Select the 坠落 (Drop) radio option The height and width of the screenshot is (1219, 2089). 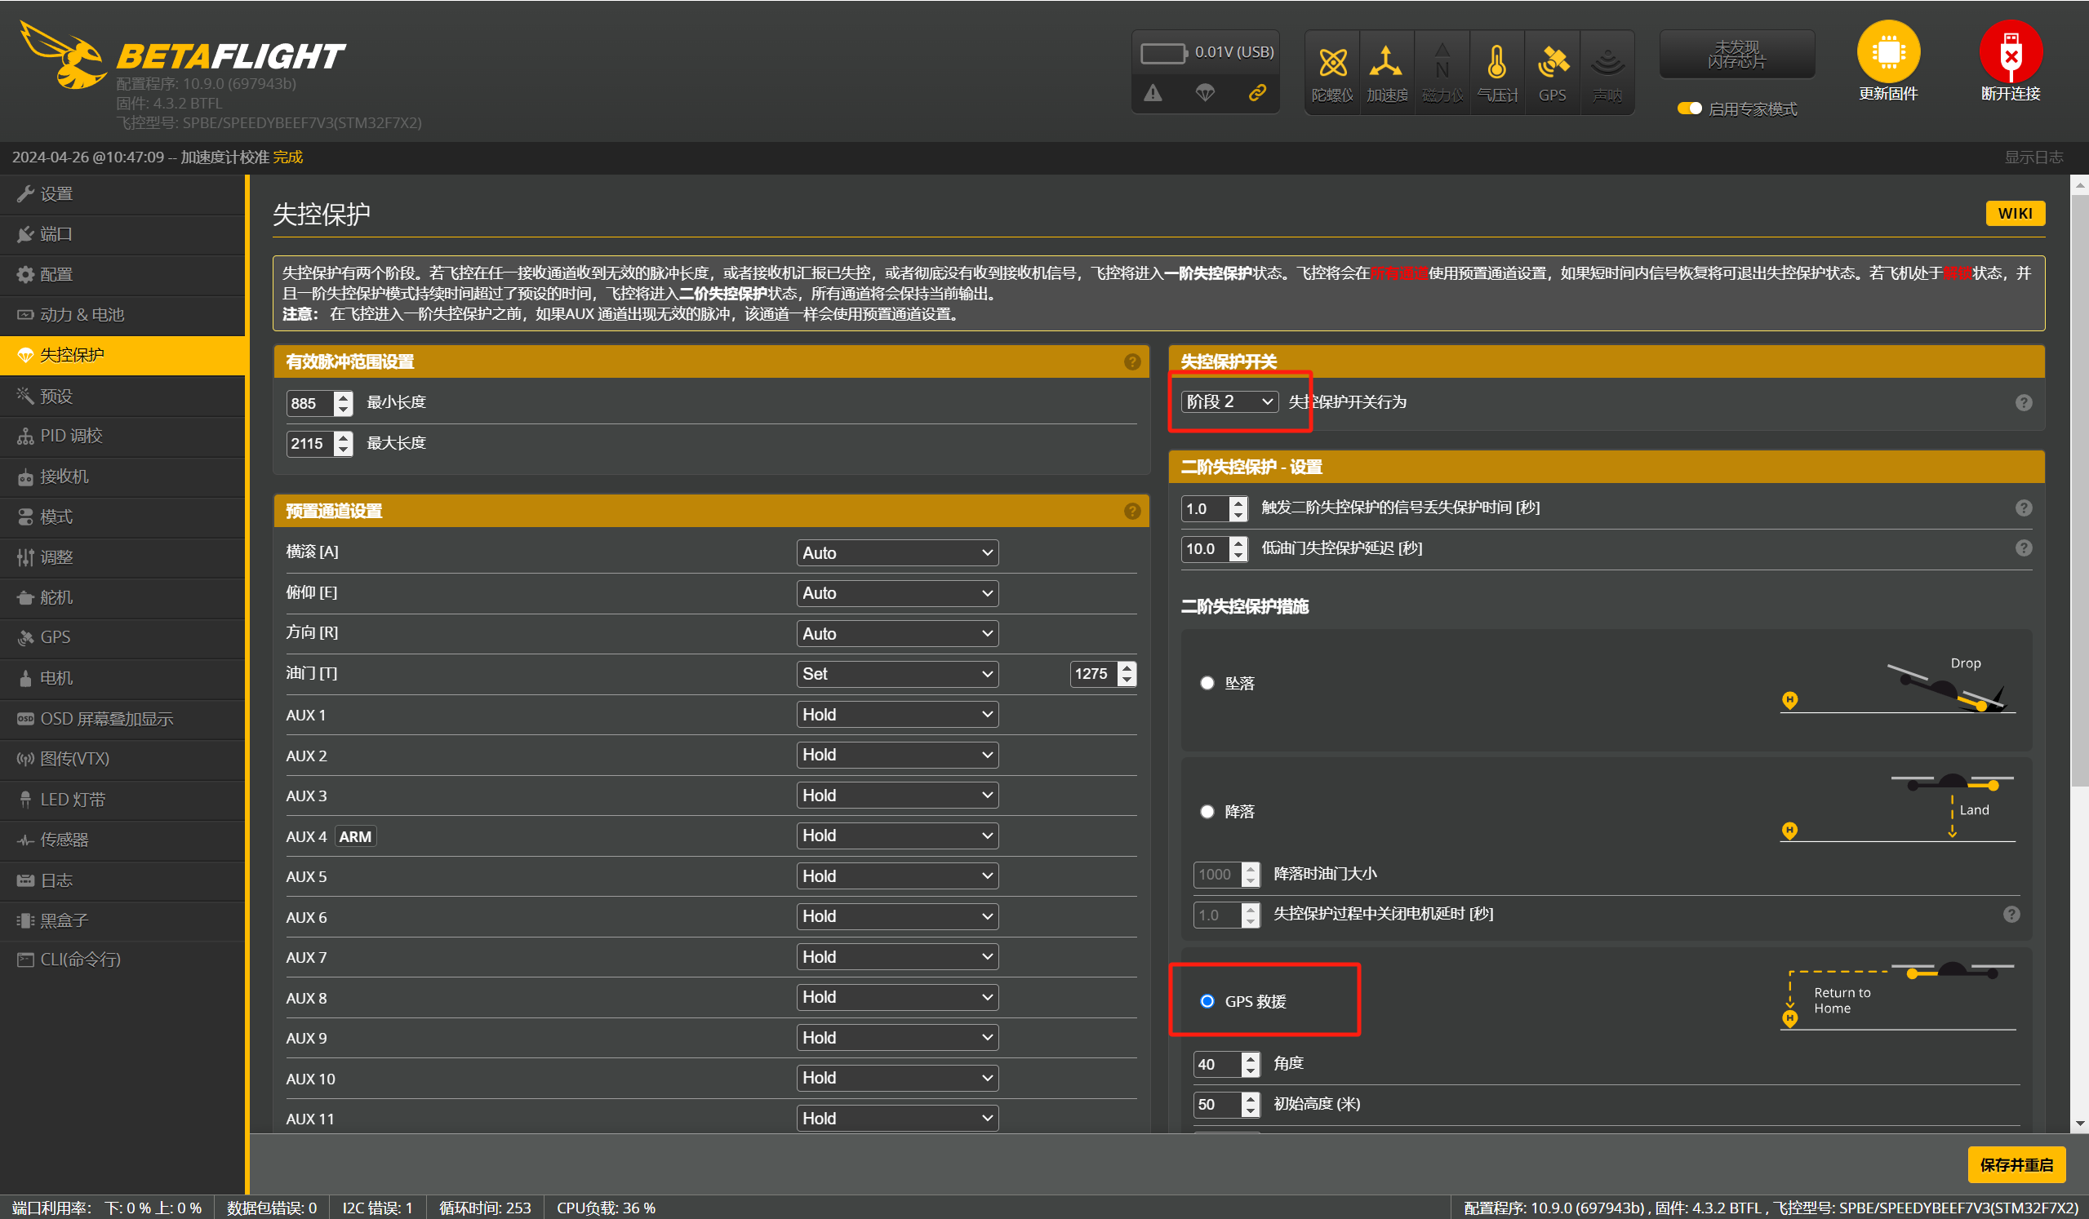tap(1207, 683)
